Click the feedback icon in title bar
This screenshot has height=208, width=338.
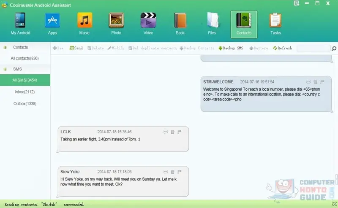coord(297,3)
